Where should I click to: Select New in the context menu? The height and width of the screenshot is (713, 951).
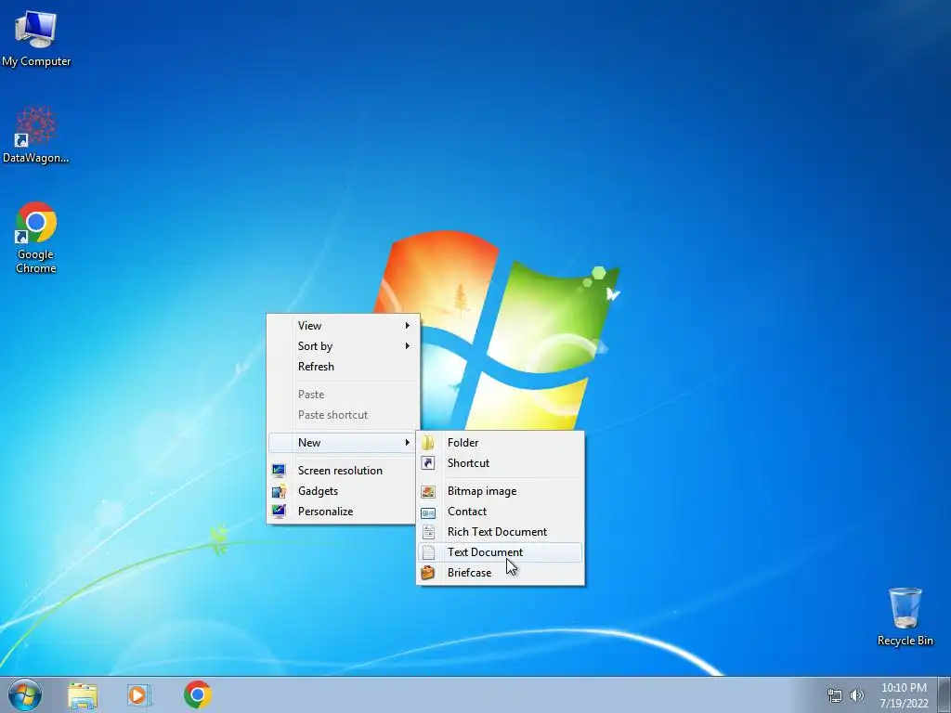click(344, 443)
